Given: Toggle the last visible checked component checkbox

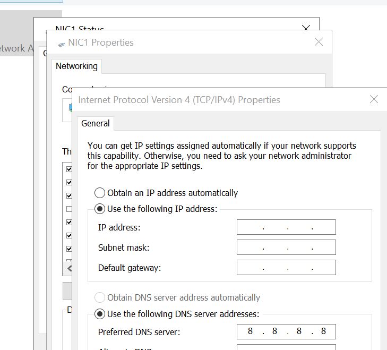Looking at the screenshot, I should pyautogui.click(x=69, y=249).
